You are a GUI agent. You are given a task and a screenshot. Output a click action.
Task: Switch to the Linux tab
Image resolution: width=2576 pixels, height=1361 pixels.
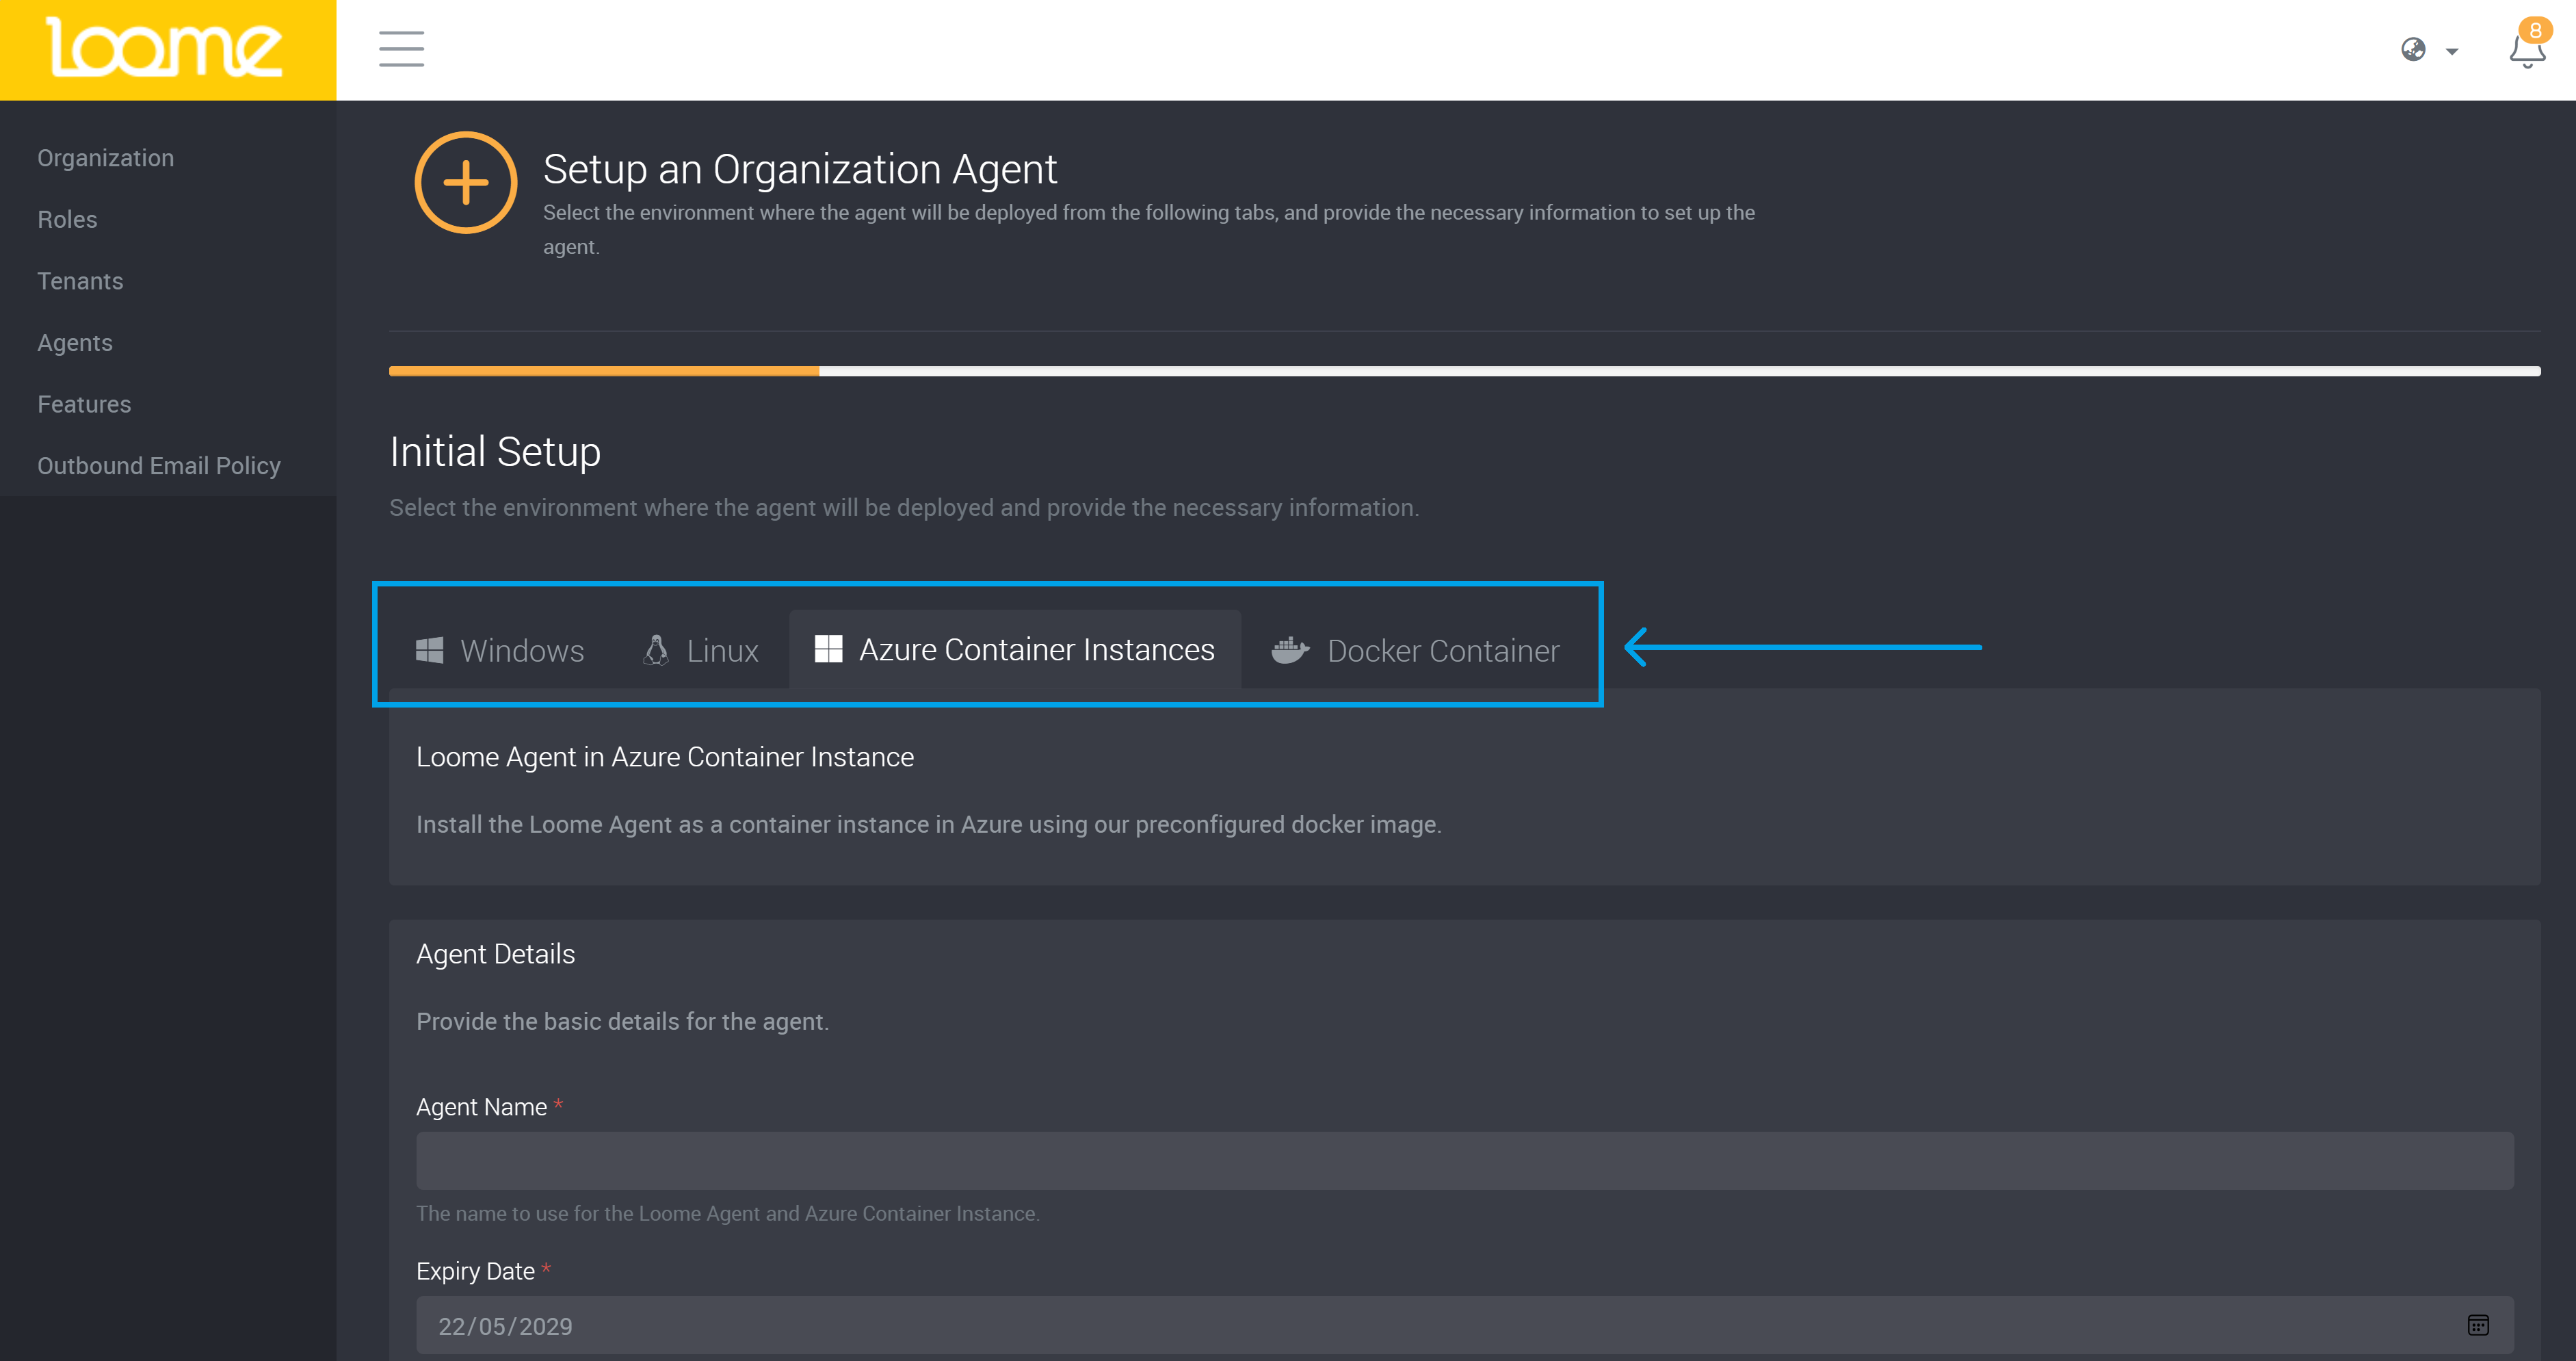coord(700,650)
